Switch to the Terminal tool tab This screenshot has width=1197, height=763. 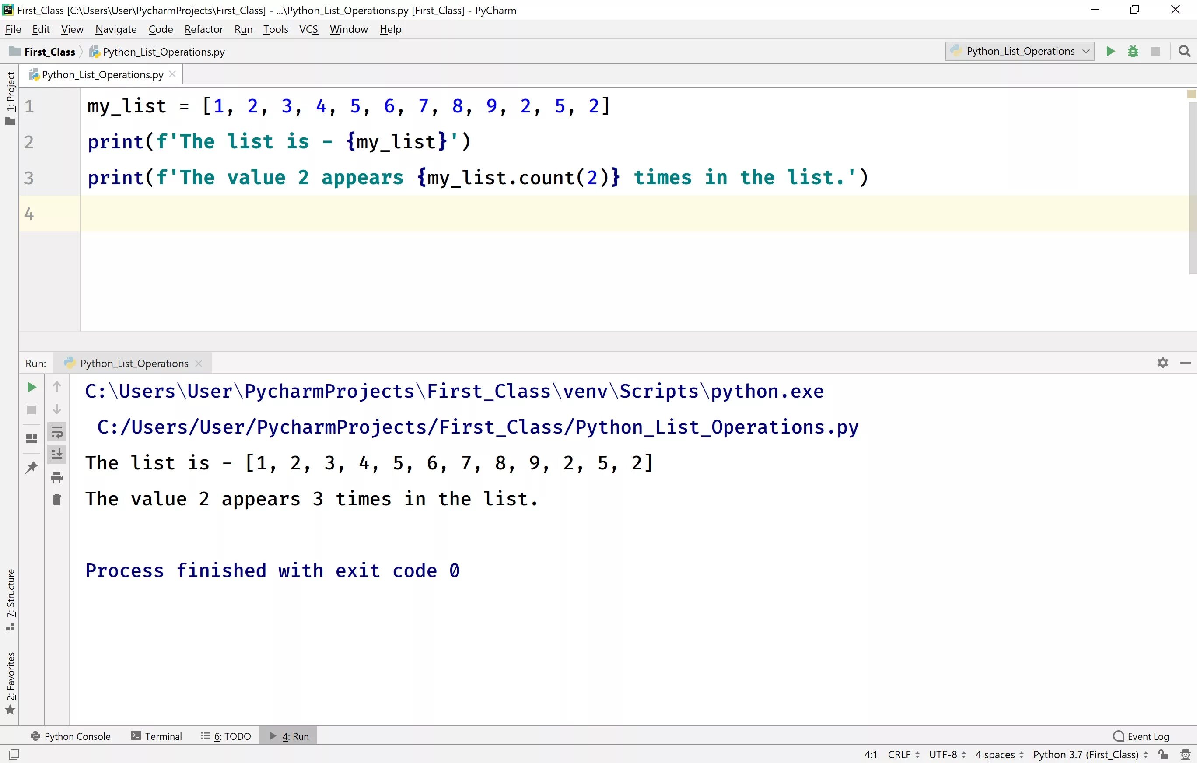(157, 736)
